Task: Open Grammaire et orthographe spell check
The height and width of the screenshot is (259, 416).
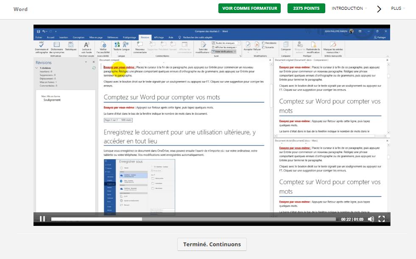Action: pos(42,47)
